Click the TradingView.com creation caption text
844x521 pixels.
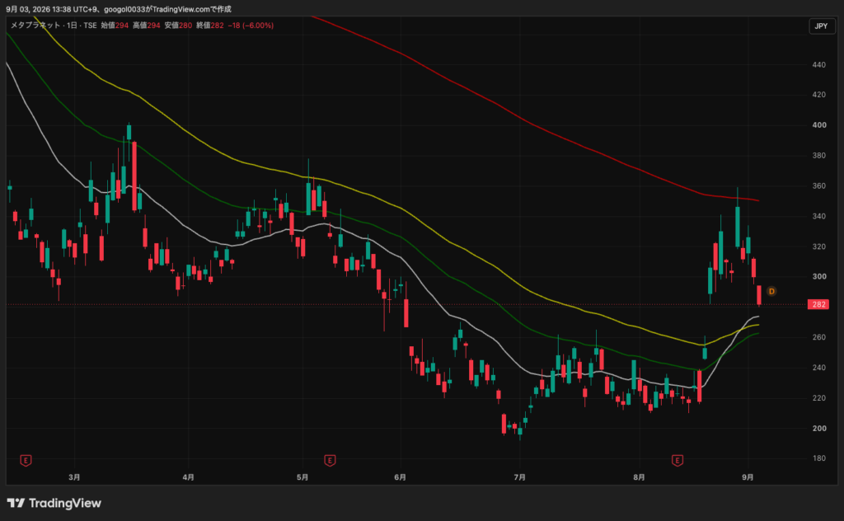(x=119, y=9)
